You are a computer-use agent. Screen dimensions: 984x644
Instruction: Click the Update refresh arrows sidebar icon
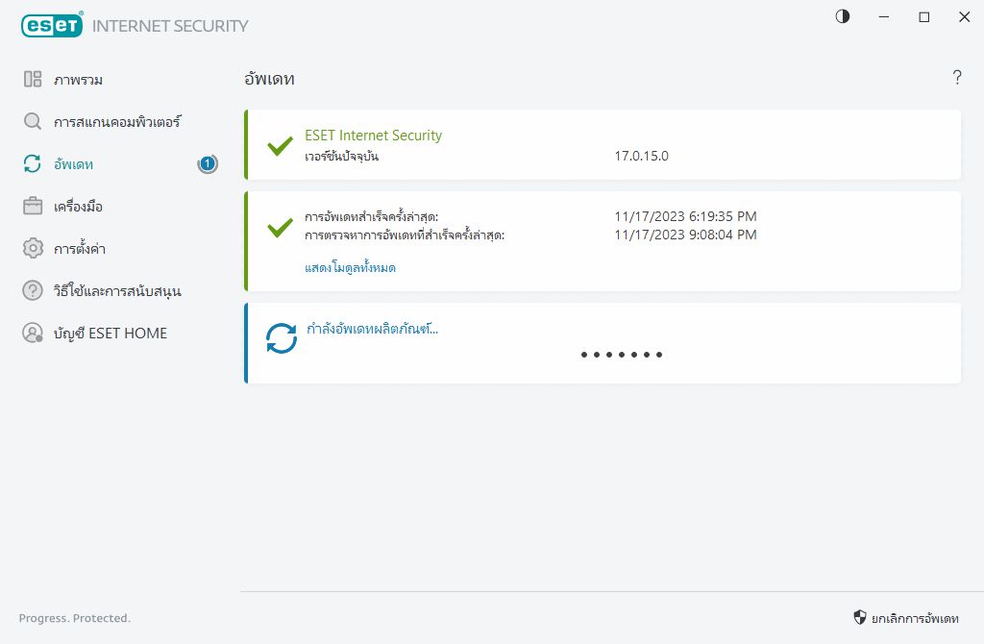(33, 164)
